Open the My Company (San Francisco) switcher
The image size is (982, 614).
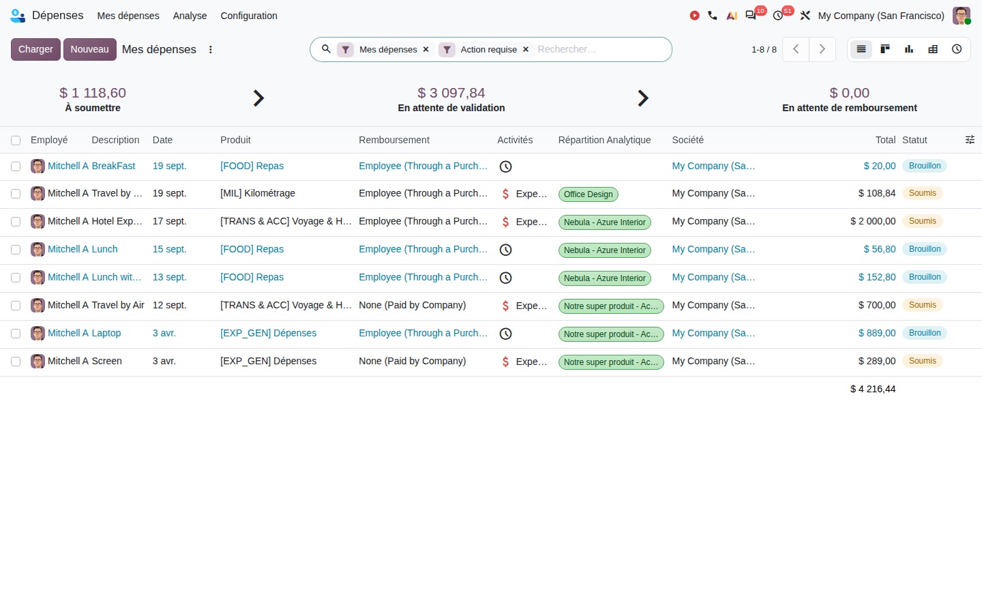pos(881,16)
